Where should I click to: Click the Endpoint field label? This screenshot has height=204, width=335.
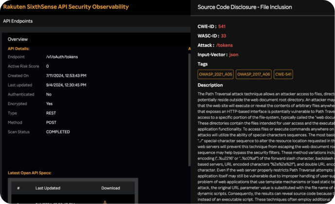tap(16, 57)
